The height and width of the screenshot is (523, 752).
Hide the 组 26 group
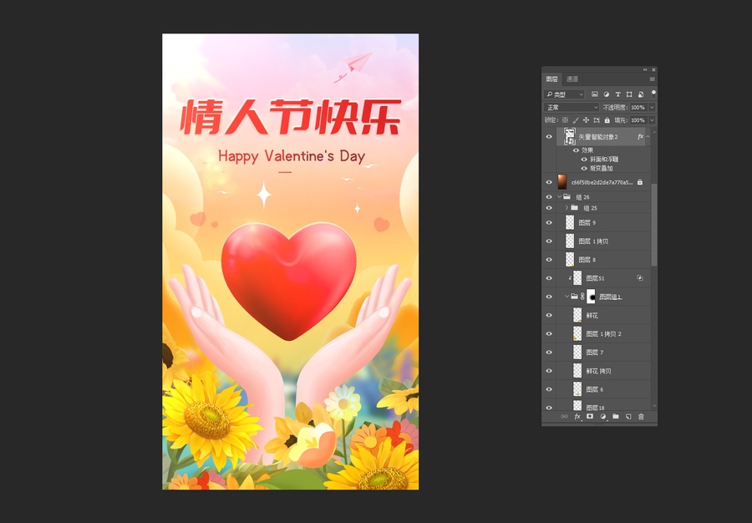(x=549, y=196)
